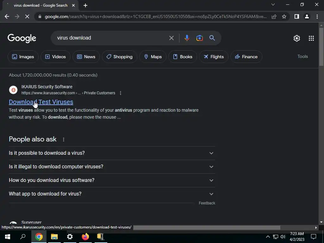Viewport: 324px width, 243px height.
Task: Switch to the Flights filter
Action: [x=214, y=57]
